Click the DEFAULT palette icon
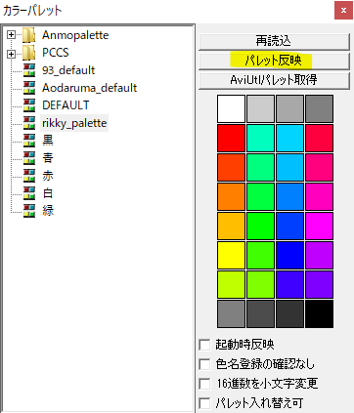The image size is (354, 413). coord(29,105)
